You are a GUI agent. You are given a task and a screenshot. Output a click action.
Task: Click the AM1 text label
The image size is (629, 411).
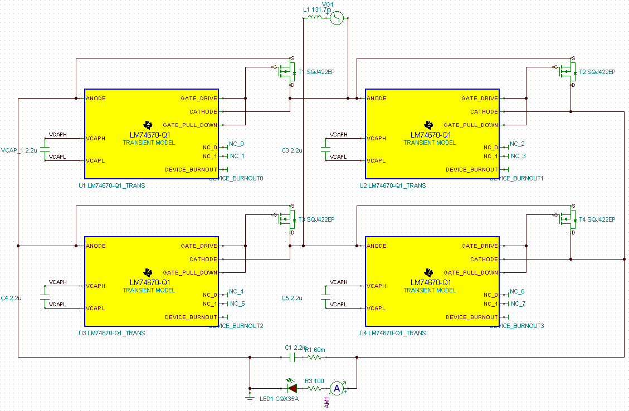[326, 403]
